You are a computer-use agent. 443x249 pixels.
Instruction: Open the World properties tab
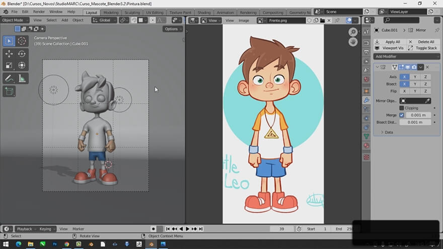pyautogui.click(x=366, y=79)
